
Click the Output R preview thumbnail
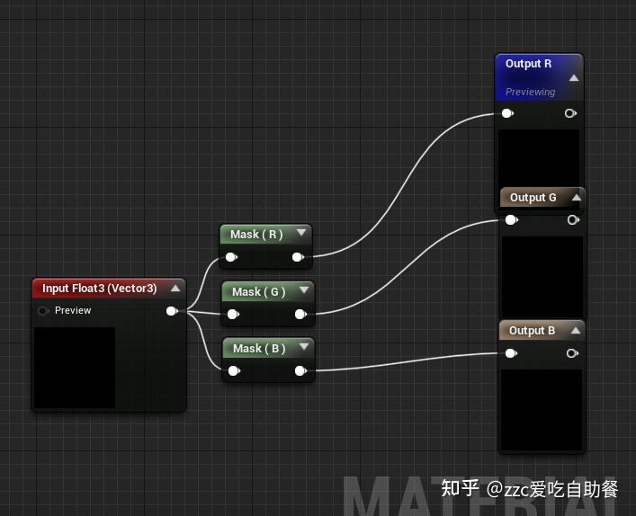[x=539, y=158]
